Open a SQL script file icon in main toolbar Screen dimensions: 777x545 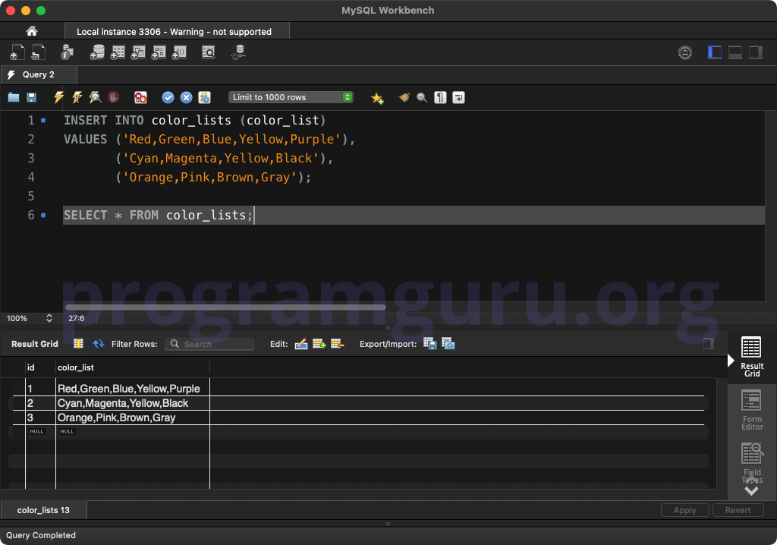click(x=38, y=52)
